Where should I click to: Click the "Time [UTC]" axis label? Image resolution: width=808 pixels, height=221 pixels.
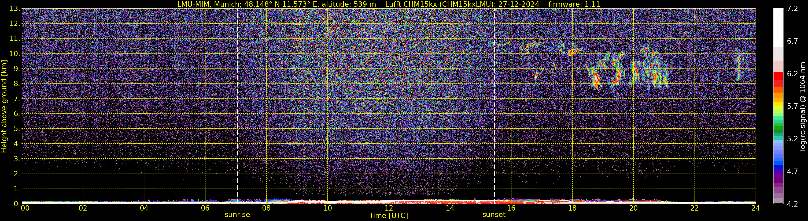click(x=389, y=216)
